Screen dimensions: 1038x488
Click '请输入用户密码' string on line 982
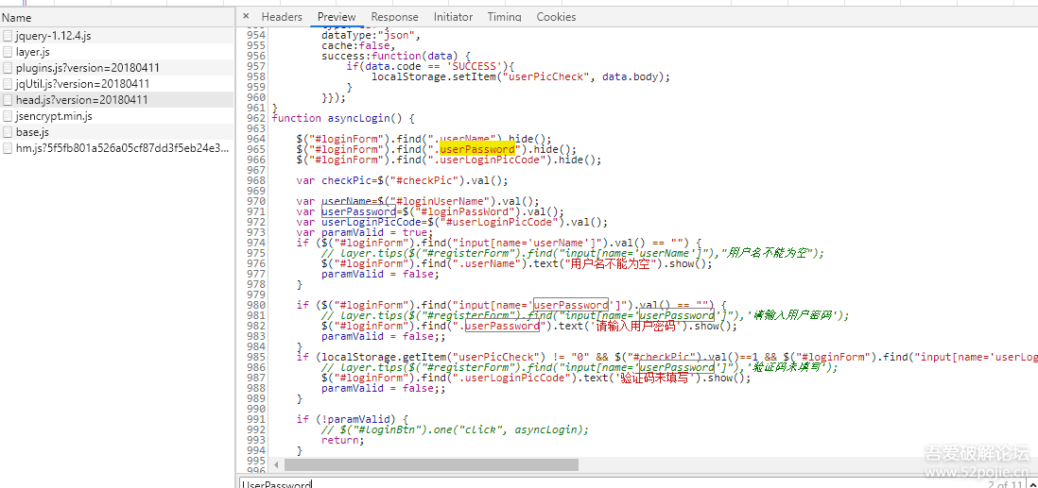637,326
